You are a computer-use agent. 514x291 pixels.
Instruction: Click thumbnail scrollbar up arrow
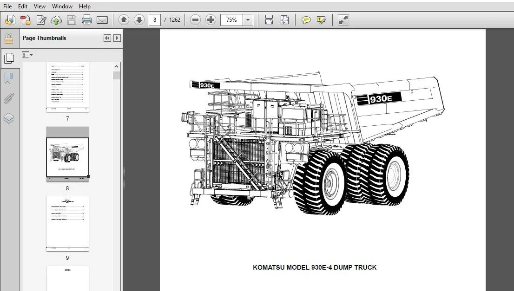pyautogui.click(x=116, y=66)
